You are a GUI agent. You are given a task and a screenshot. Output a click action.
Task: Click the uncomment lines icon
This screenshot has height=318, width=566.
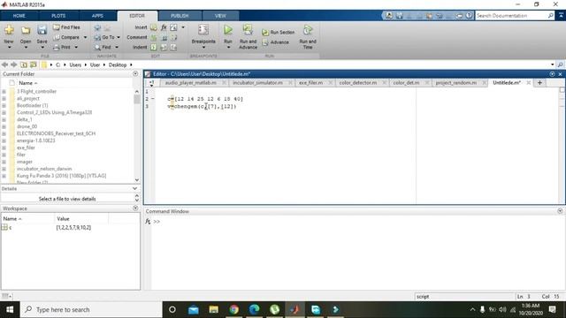164,37
